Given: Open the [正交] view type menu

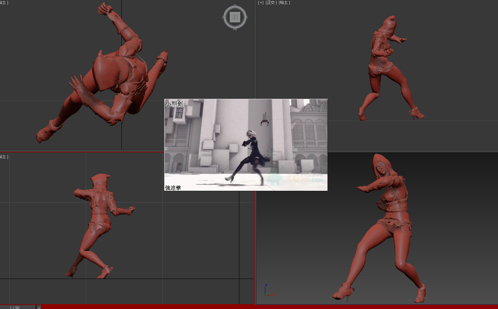Looking at the screenshot, I should [271, 2].
